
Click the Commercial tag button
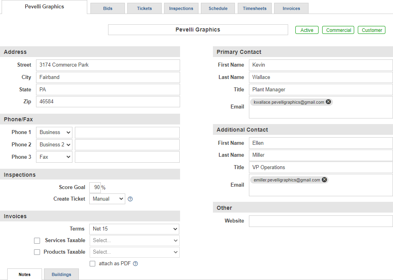point(338,30)
